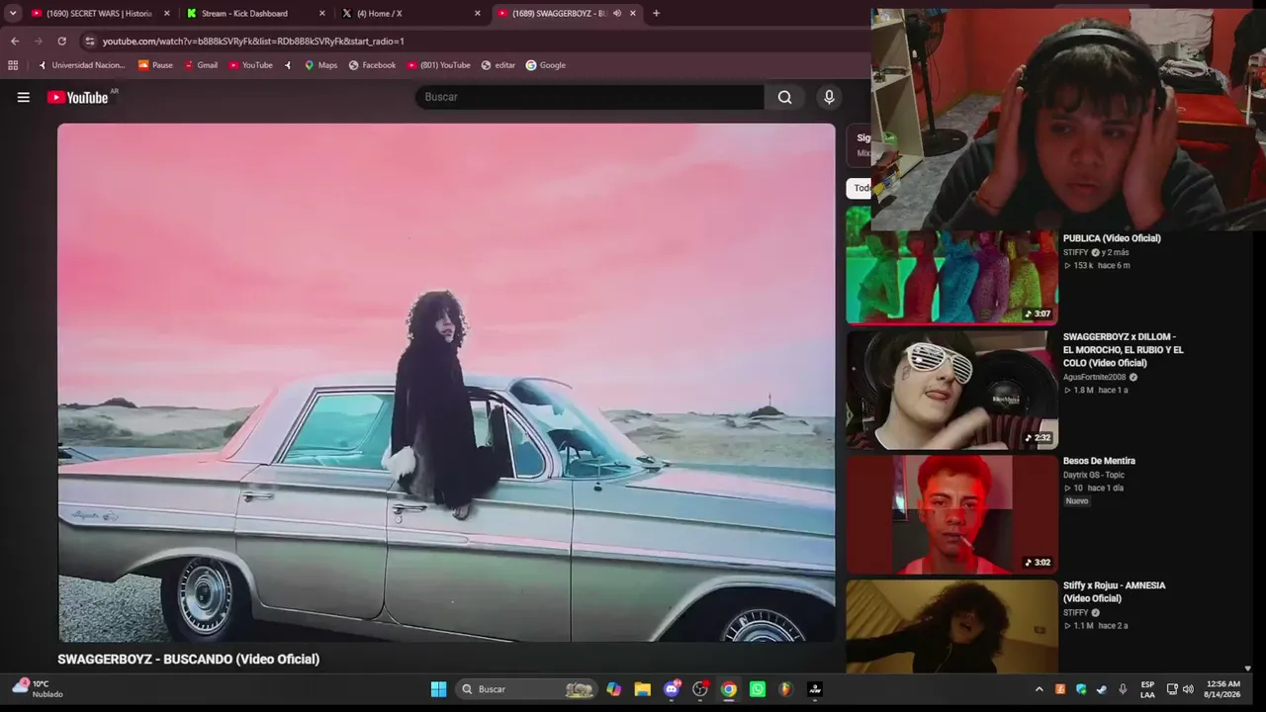The height and width of the screenshot is (712, 1266).
Task: Open EL MOROCHO, EL RUBIO Y EL COLO video title
Action: pos(1123,350)
